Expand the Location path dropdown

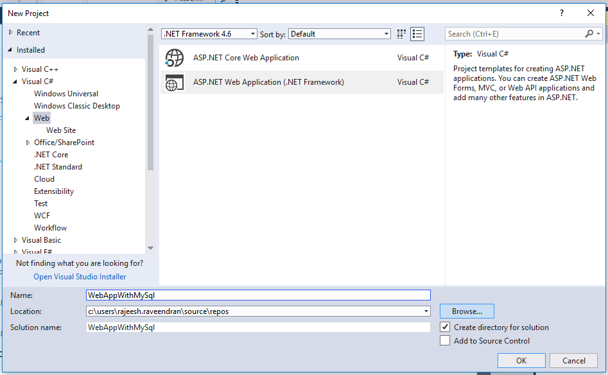coord(426,311)
